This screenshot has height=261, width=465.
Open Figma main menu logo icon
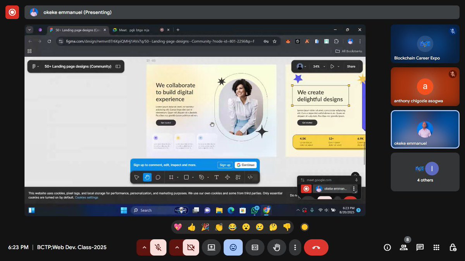pyautogui.click(x=34, y=67)
